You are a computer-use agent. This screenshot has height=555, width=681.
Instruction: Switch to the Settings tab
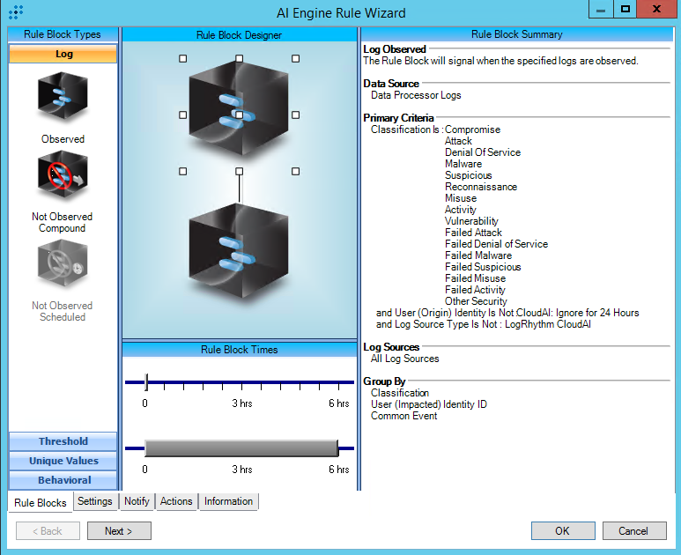[x=94, y=501]
